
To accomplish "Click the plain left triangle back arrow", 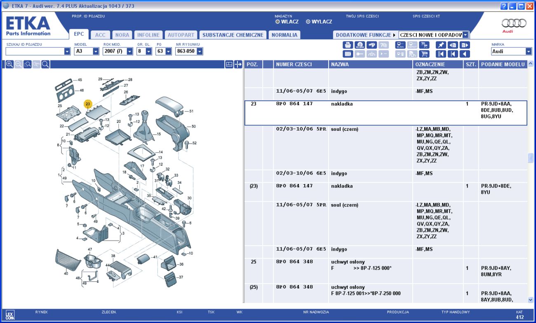I will pos(465,54).
